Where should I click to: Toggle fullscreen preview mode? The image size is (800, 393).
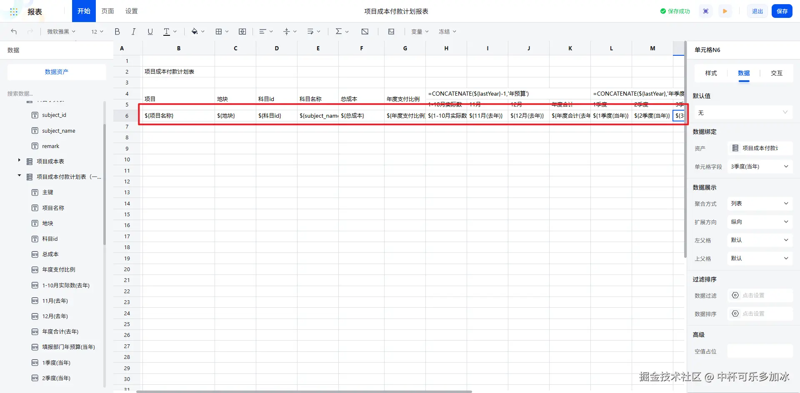706,11
